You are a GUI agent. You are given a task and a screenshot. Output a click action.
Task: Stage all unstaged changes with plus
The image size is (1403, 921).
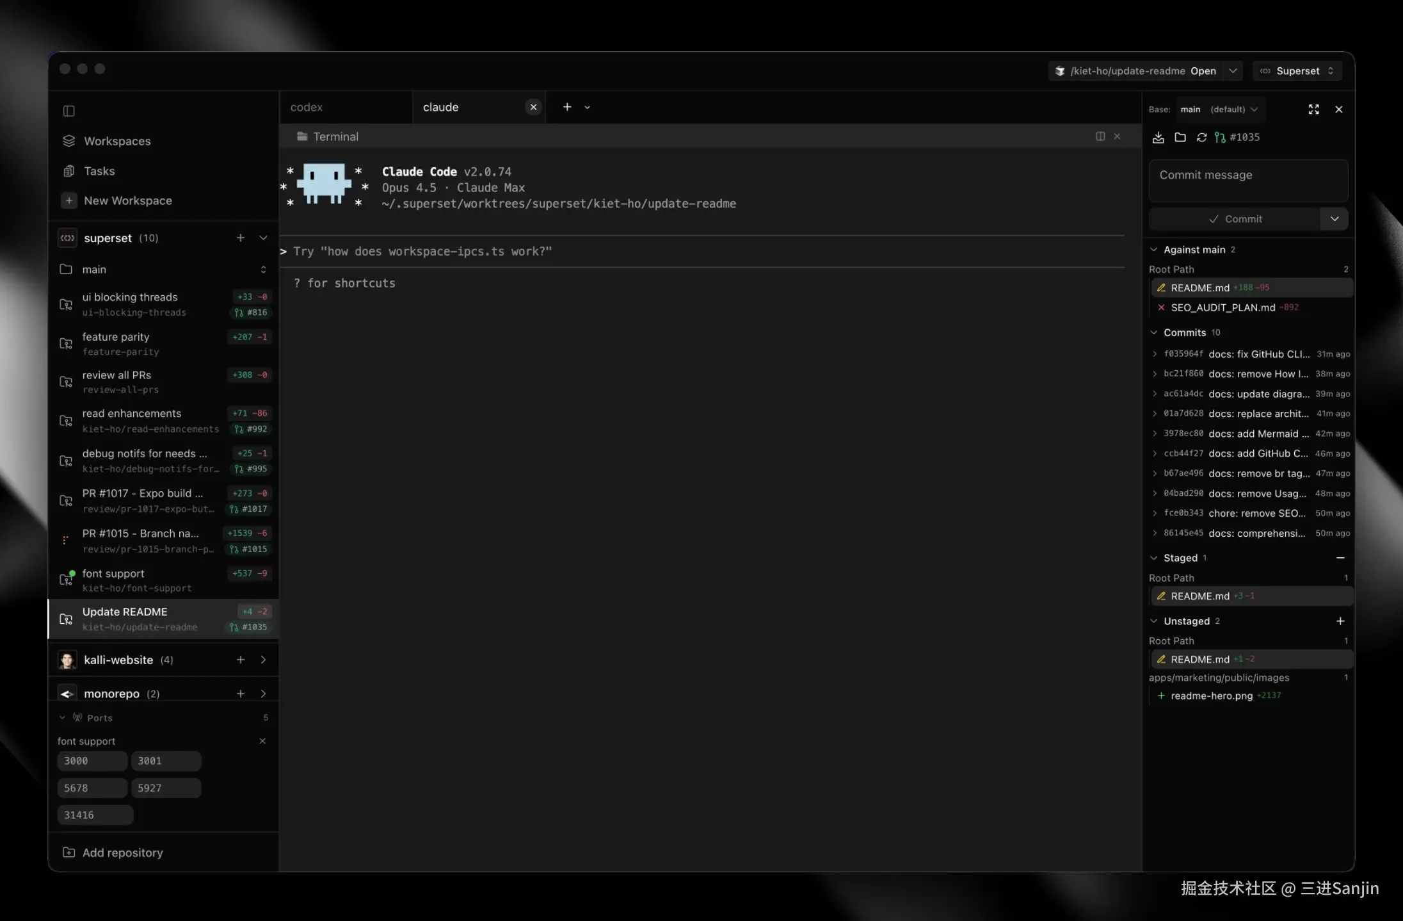tap(1340, 621)
